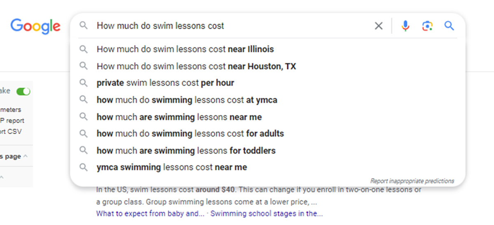Image resolution: width=494 pixels, height=225 pixels.
Task: Click the microphone voice search icon
Action: click(x=405, y=26)
